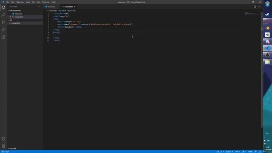The height and width of the screenshot is (153, 272).
Task: Open the Selection menu
Action: (20, 2)
